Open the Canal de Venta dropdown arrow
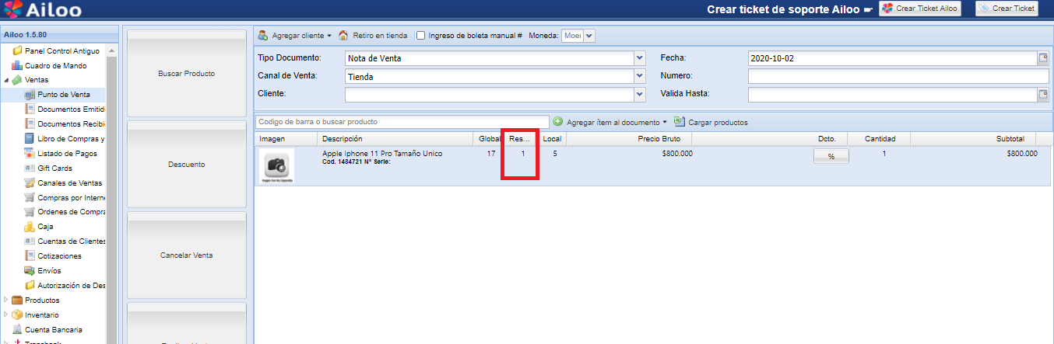The width and height of the screenshot is (1054, 344). pyautogui.click(x=640, y=76)
